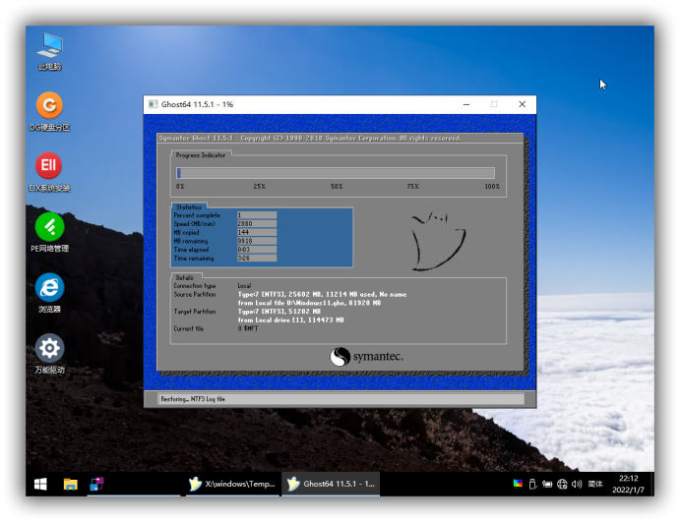
Task: Open the taskbar clock and date
Action: (x=628, y=484)
